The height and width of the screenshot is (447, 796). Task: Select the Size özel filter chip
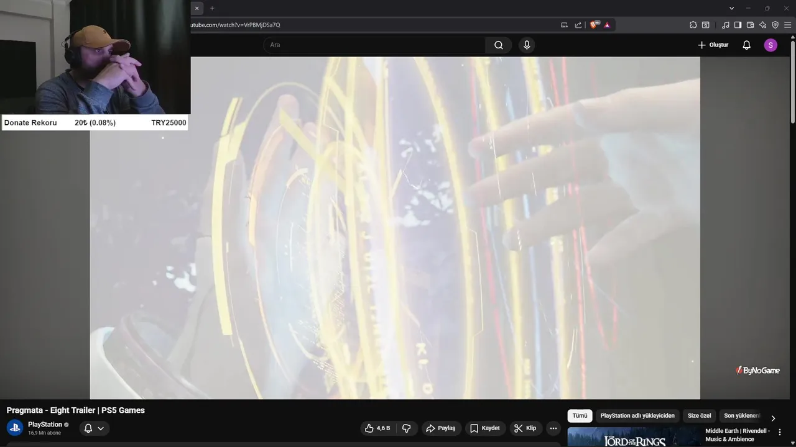click(x=699, y=416)
